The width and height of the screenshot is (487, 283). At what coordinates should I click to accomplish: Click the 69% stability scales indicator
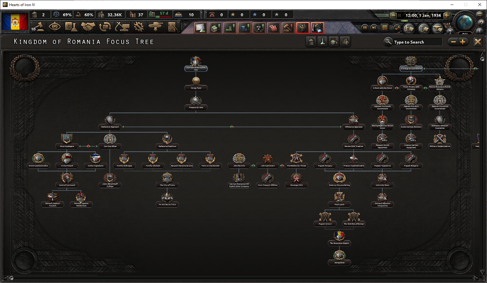[x=62, y=15]
